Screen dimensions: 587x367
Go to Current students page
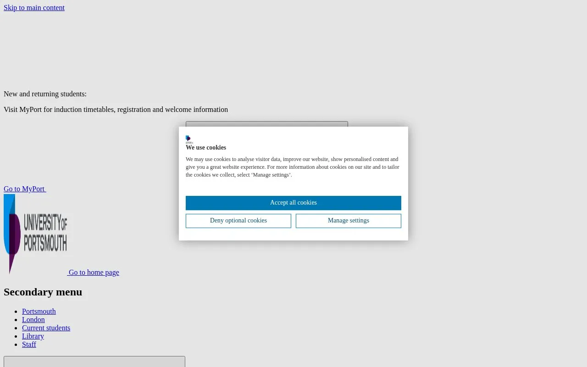coord(46,328)
